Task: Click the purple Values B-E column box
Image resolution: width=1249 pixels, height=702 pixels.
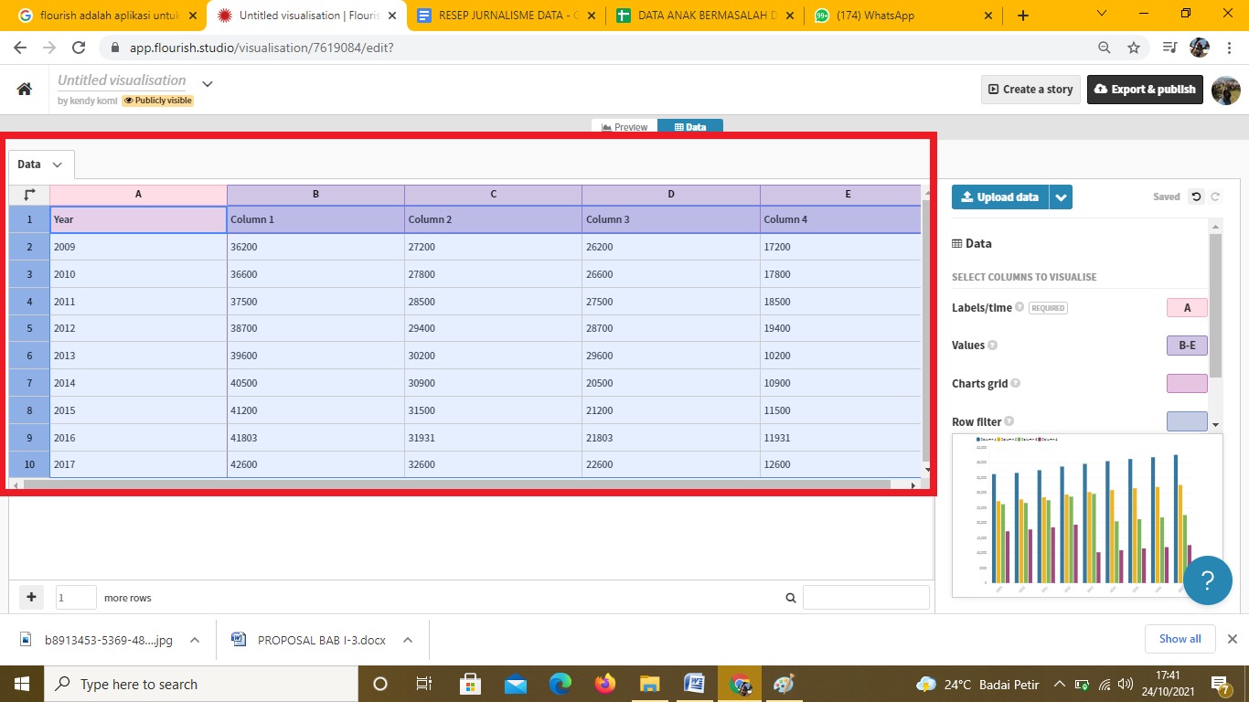Action: click(1187, 346)
